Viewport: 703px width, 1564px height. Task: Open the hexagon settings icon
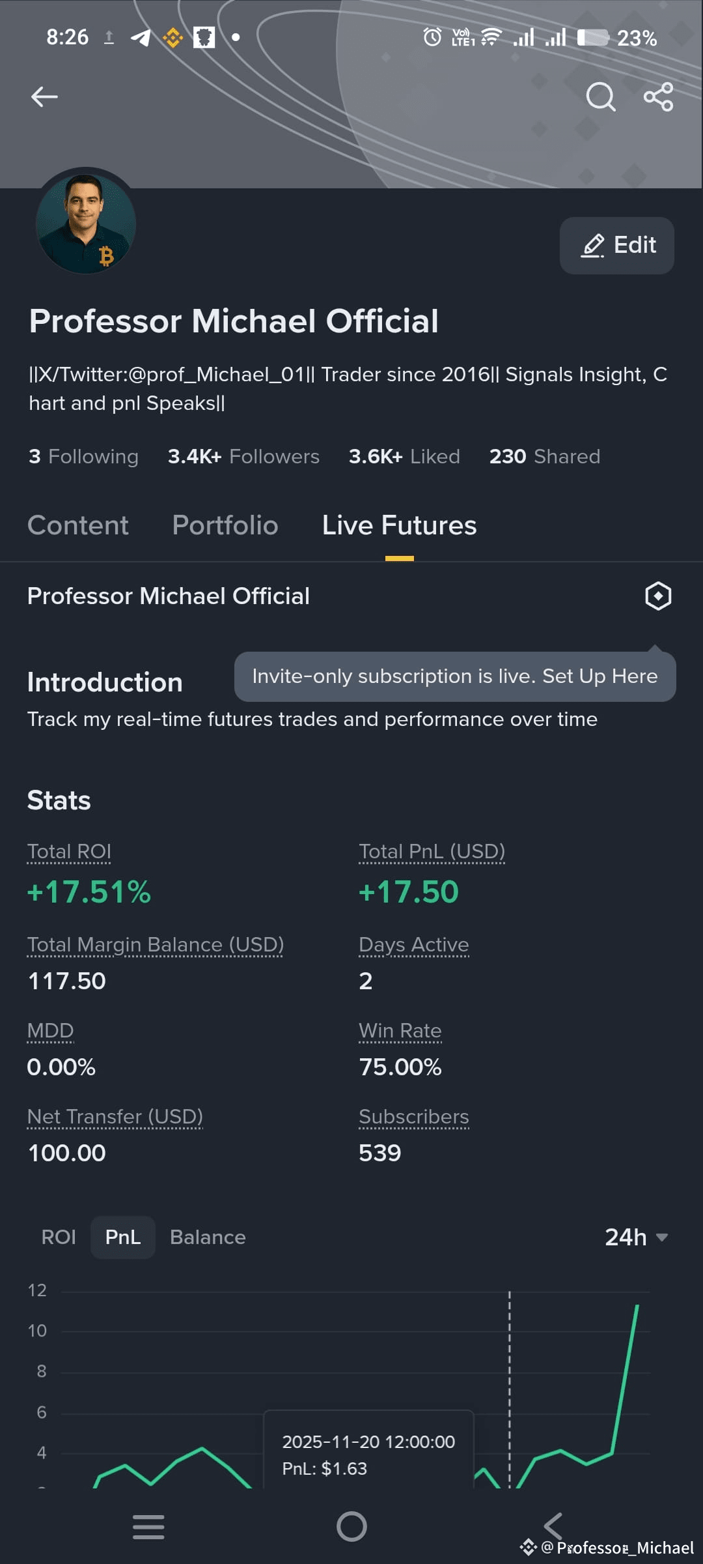658,596
